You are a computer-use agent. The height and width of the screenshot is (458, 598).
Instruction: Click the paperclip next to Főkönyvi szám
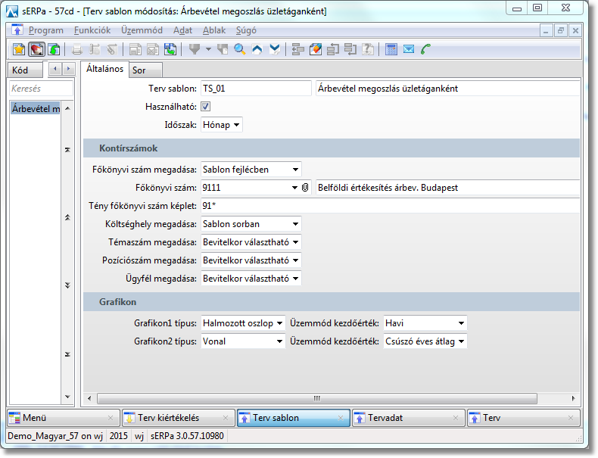point(306,187)
